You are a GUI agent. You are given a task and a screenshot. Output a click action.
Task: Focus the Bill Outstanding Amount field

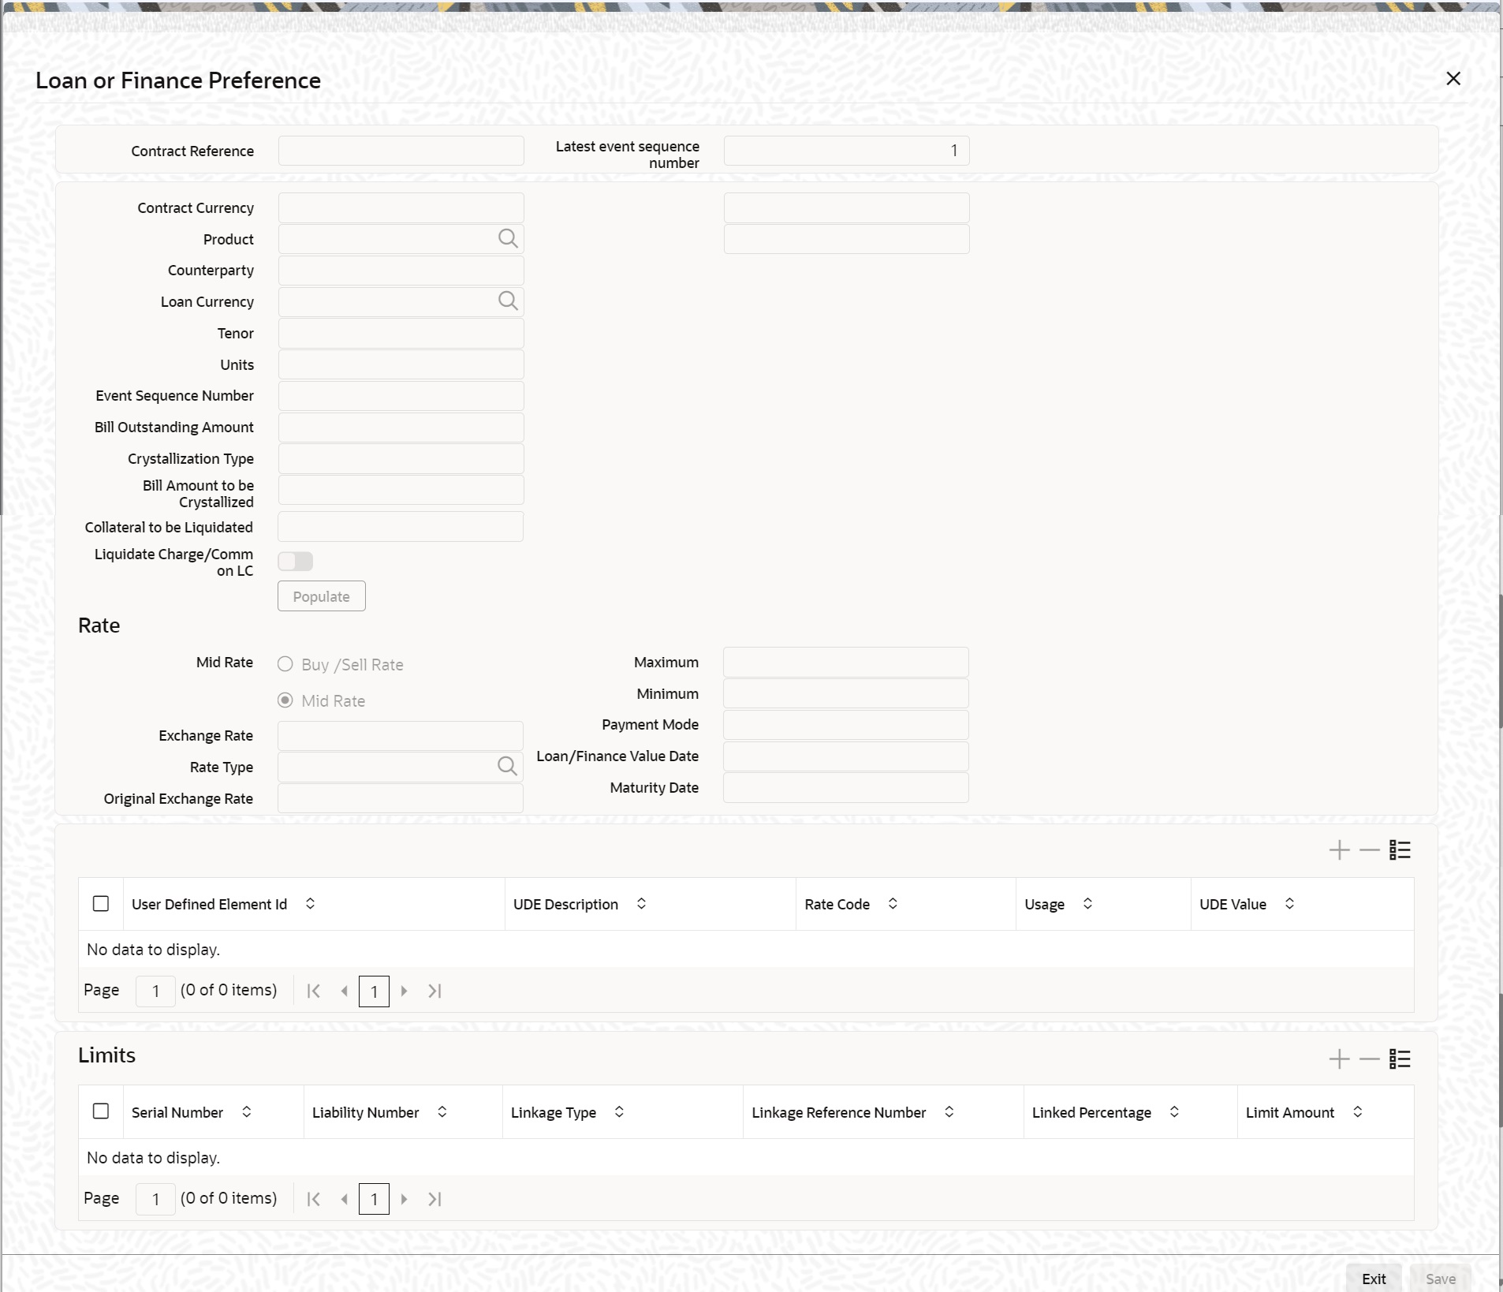point(401,427)
